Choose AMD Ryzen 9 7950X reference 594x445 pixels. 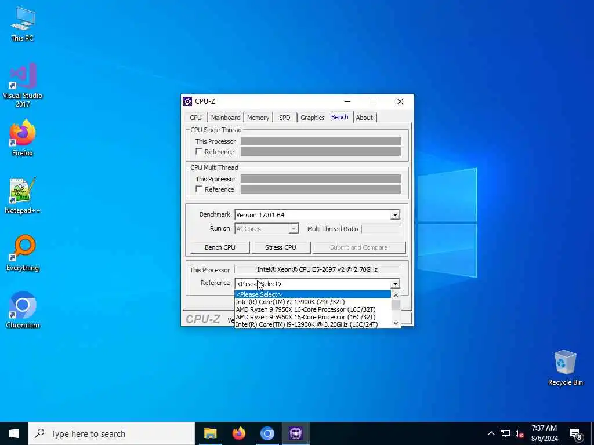click(x=313, y=309)
